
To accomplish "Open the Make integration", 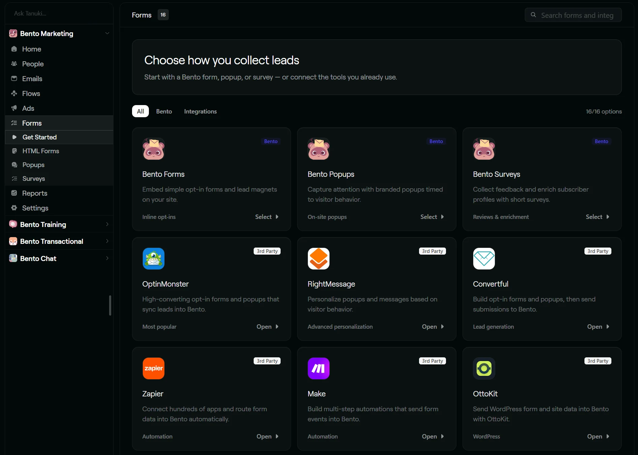I will 433,436.
